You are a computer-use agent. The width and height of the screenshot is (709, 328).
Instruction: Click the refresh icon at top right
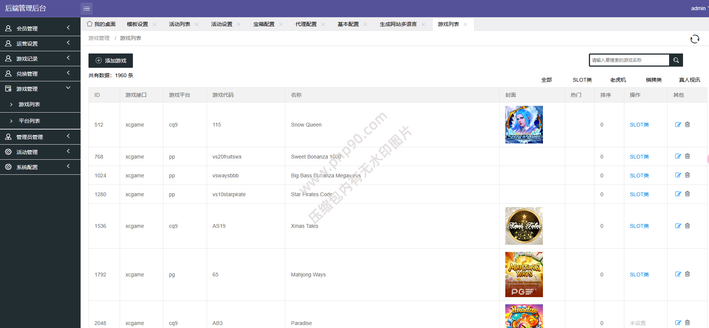click(x=695, y=39)
